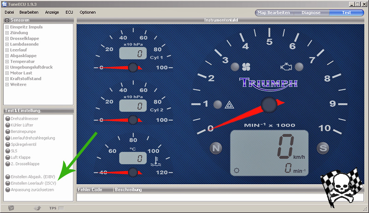Open the Datei menu

click(9, 12)
